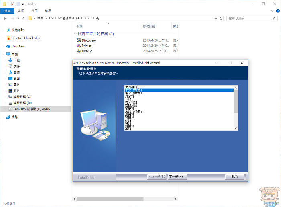281x207 pixels.
Task: Open 網路 network in sidebar
Action: [15, 117]
